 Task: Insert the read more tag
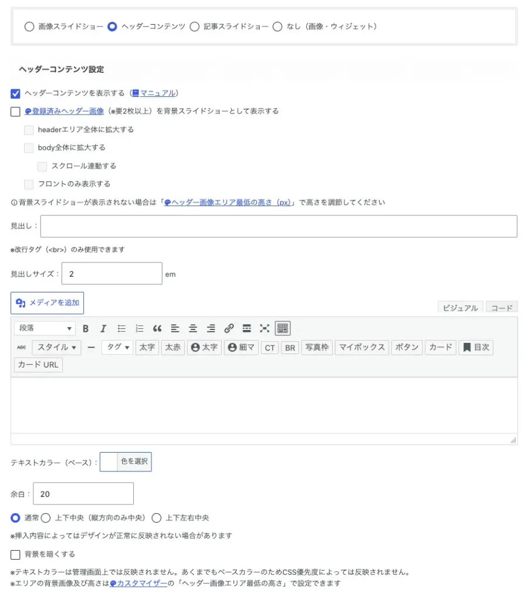pos(246,328)
